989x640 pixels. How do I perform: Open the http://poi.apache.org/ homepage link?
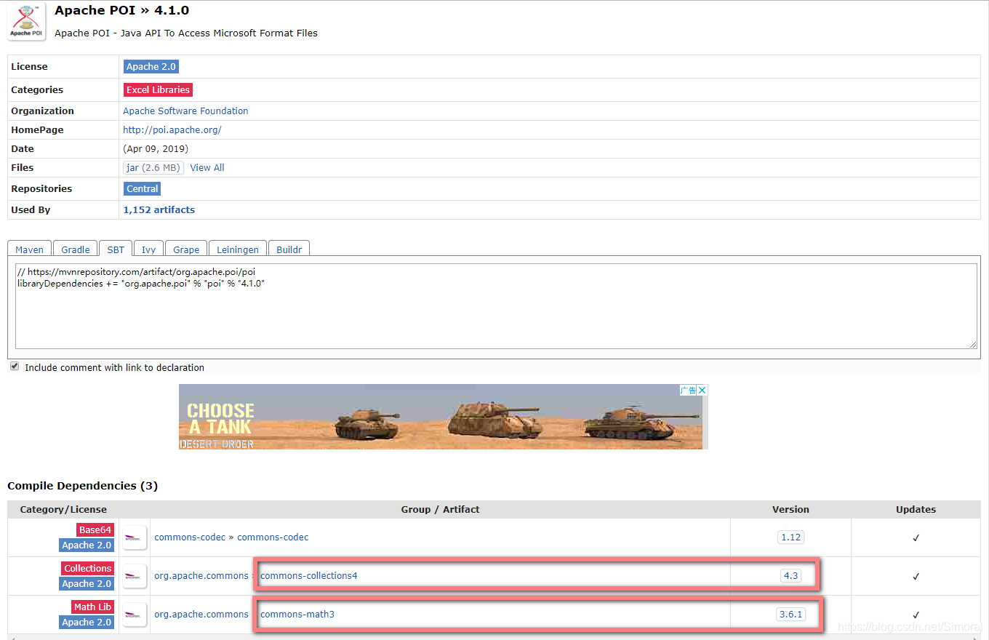click(x=172, y=130)
